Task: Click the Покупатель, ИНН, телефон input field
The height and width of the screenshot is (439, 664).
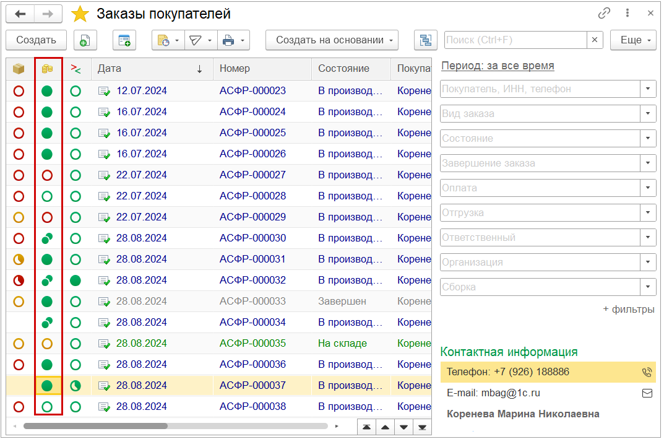Action: pos(540,89)
